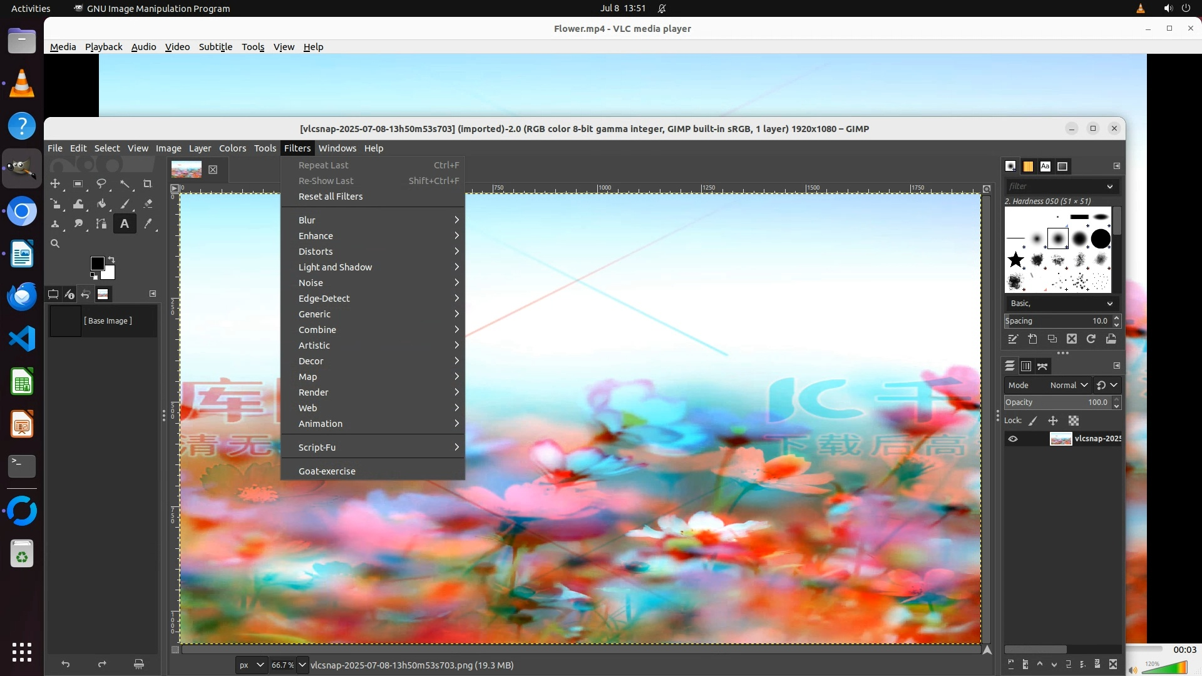Select the Eraser tool

[148, 204]
